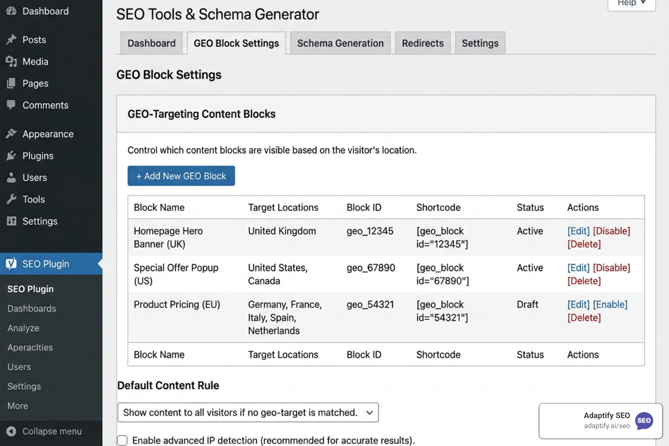The height and width of the screenshot is (446, 669).
Task: Switch to the Dashboard tab
Action: point(151,43)
